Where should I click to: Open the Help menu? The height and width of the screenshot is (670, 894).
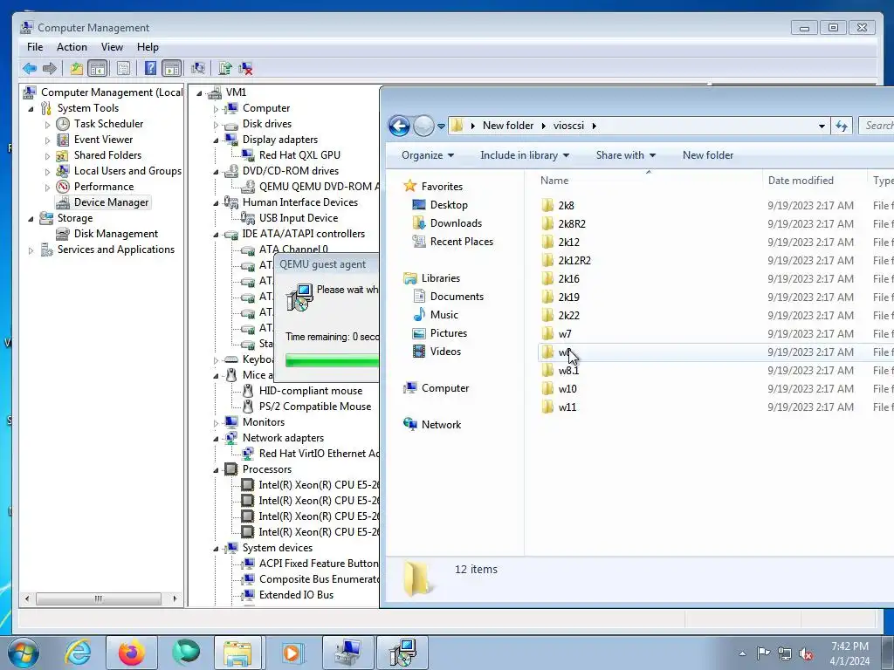pos(148,47)
